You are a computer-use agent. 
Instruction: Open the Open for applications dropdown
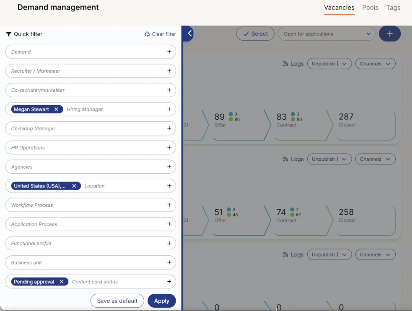click(326, 33)
